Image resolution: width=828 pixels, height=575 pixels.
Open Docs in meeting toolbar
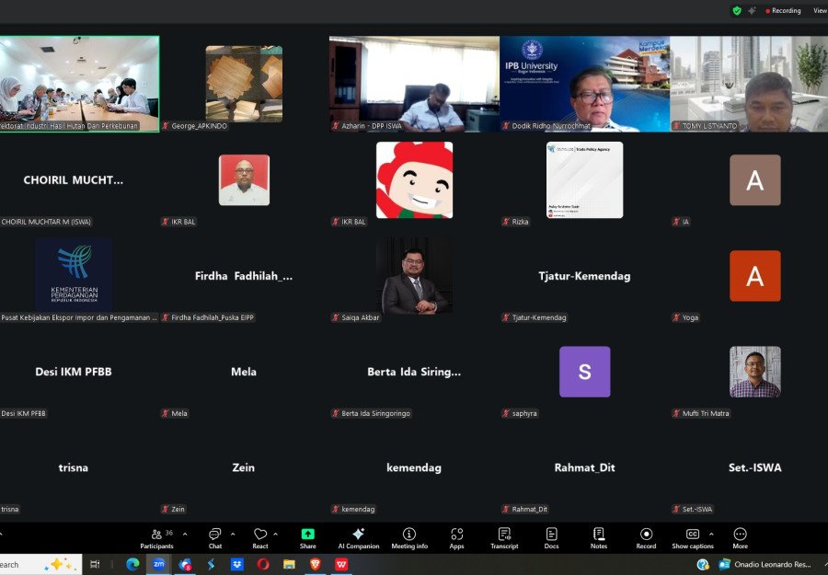point(551,537)
